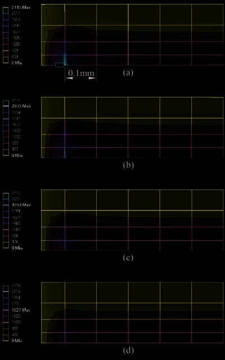Click the '0 Min' label in legend (a)
Screen dimensions: 225x360
coord(17,62)
